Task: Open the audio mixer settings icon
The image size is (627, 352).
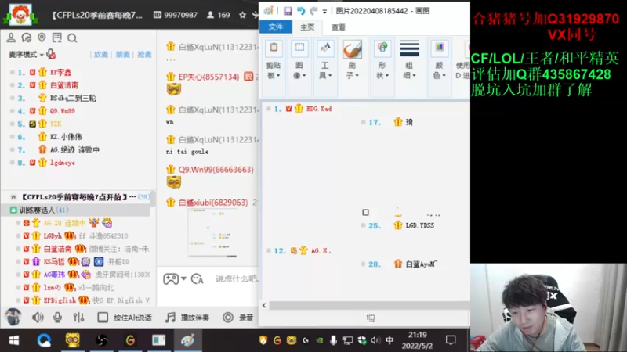Action: point(79,318)
